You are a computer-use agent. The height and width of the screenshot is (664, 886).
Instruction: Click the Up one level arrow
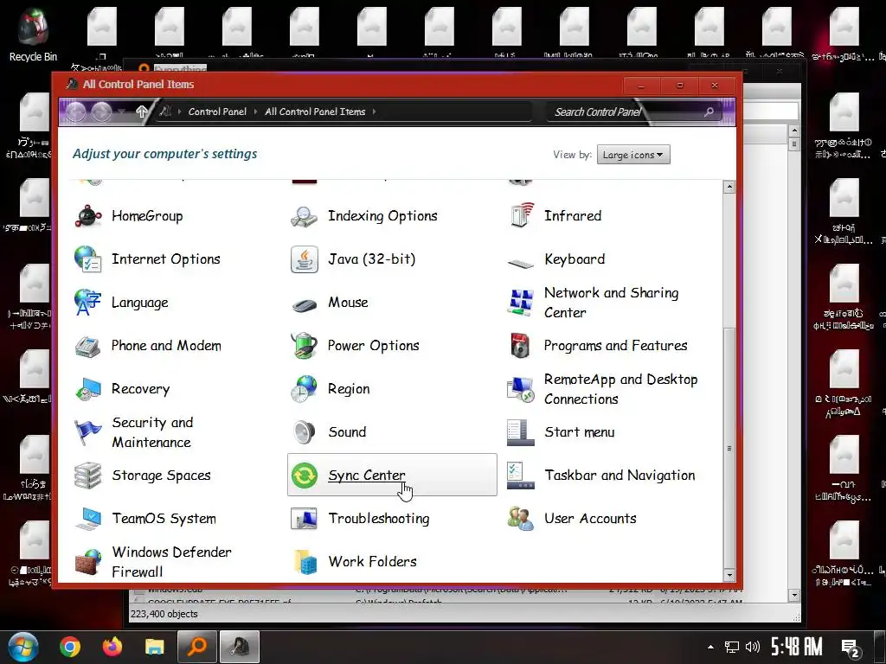click(x=141, y=112)
